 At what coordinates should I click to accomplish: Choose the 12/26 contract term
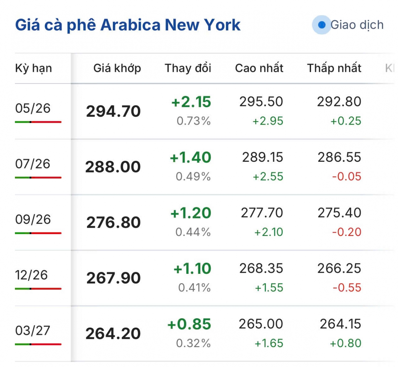[32, 275]
